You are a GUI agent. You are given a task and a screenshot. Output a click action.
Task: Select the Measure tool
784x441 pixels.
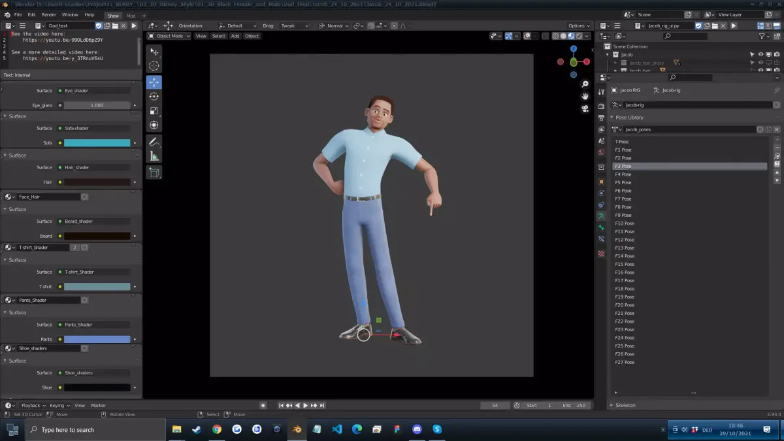point(154,156)
